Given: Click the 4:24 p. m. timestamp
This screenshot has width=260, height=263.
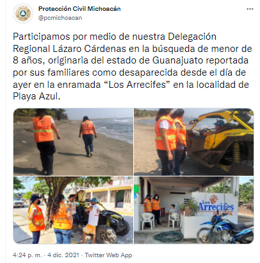Looking at the screenshot, I should [28, 255].
